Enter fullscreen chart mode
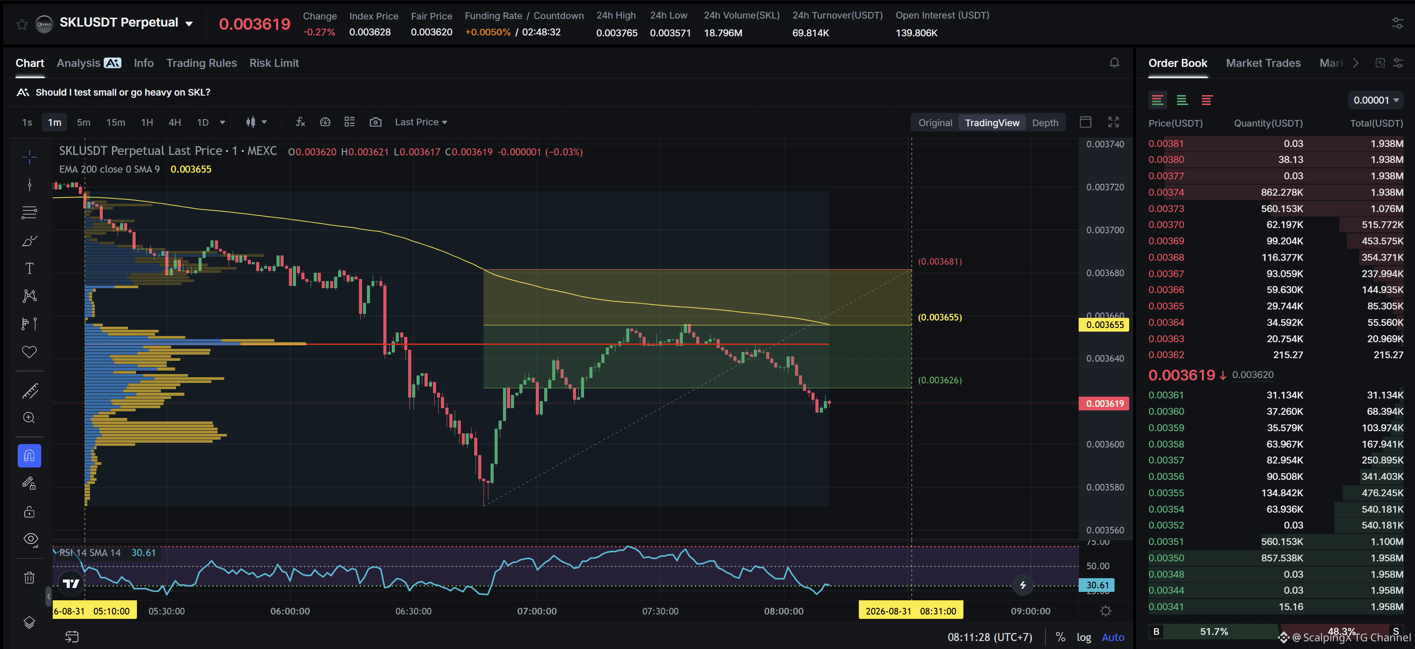Viewport: 1415px width, 649px height. [1113, 122]
